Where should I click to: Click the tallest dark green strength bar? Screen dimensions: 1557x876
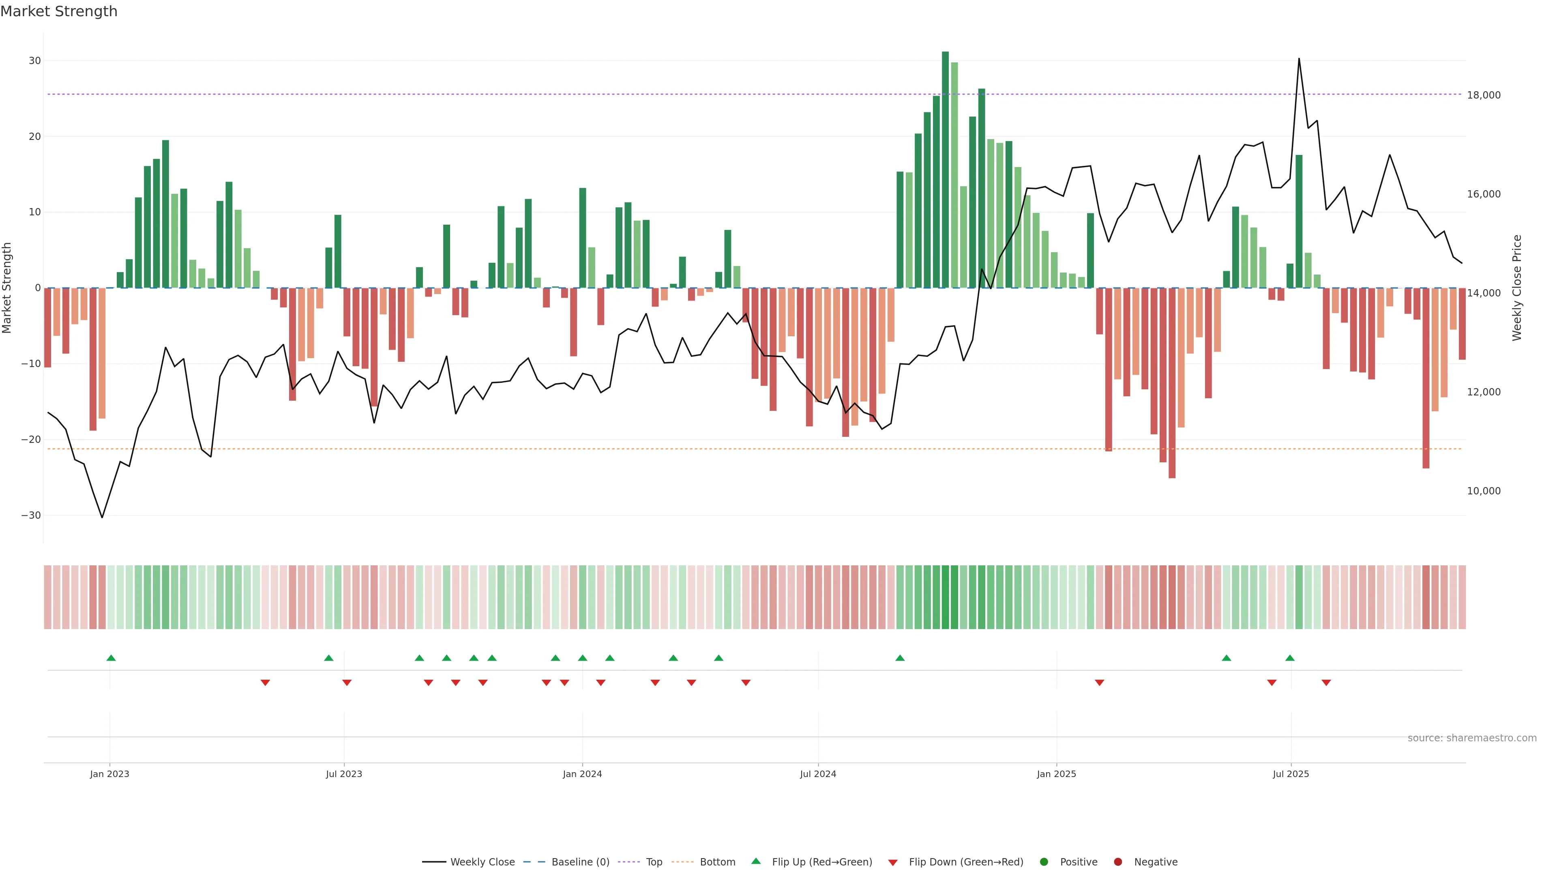point(945,169)
